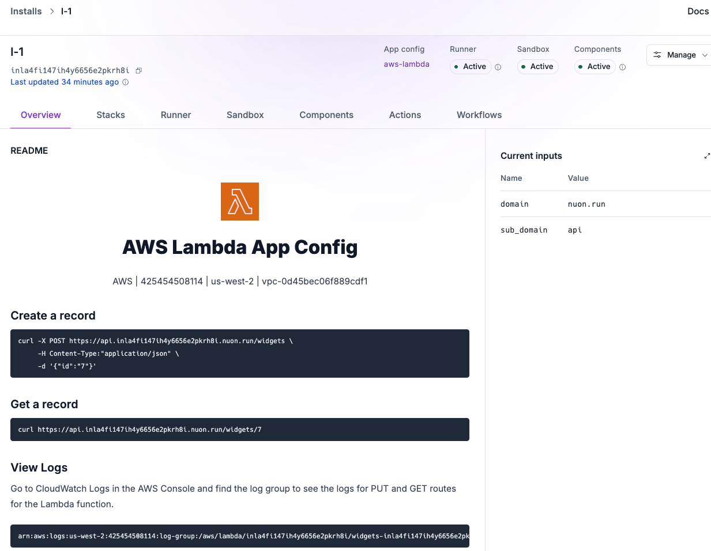Switch to the Overview tab
The height and width of the screenshot is (551, 711).
tap(40, 115)
